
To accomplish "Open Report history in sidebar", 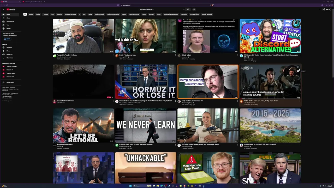I will tap(10, 83).
